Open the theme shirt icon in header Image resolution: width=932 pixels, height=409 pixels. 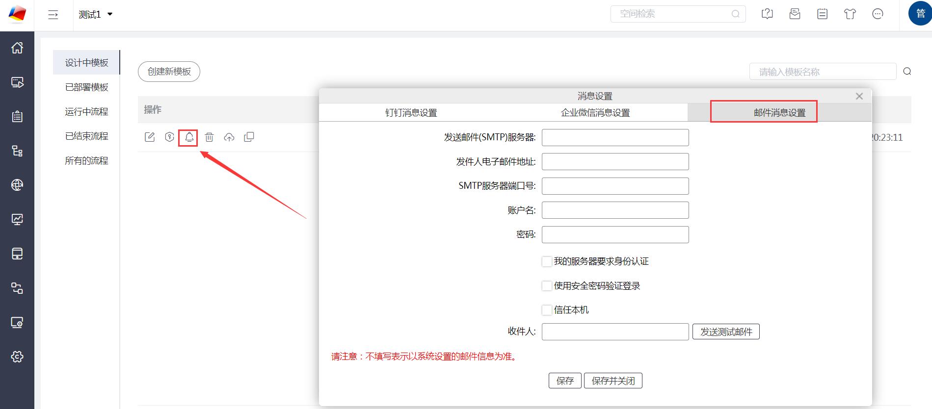(850, 14)
